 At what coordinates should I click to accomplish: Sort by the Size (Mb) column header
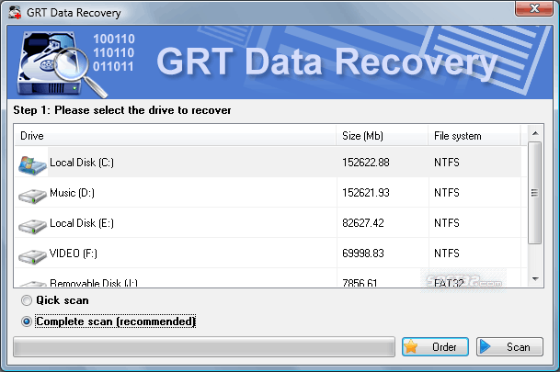point(383,136)
